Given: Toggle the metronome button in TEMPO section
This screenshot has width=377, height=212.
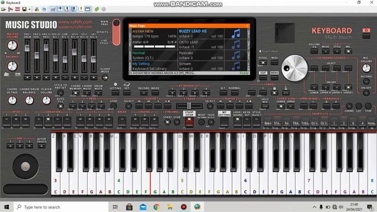Looking at the screenshot, I should (x=286, y=92).
